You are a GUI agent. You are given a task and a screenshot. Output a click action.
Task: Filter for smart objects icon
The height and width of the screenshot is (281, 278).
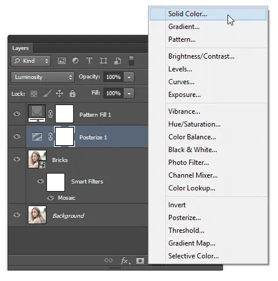pos(117,61)
